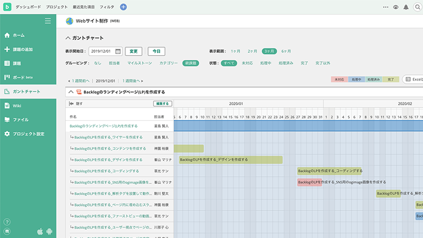423x238 pixels.
Task: Set display range to 2ヶ月
Action: [252, 51]
